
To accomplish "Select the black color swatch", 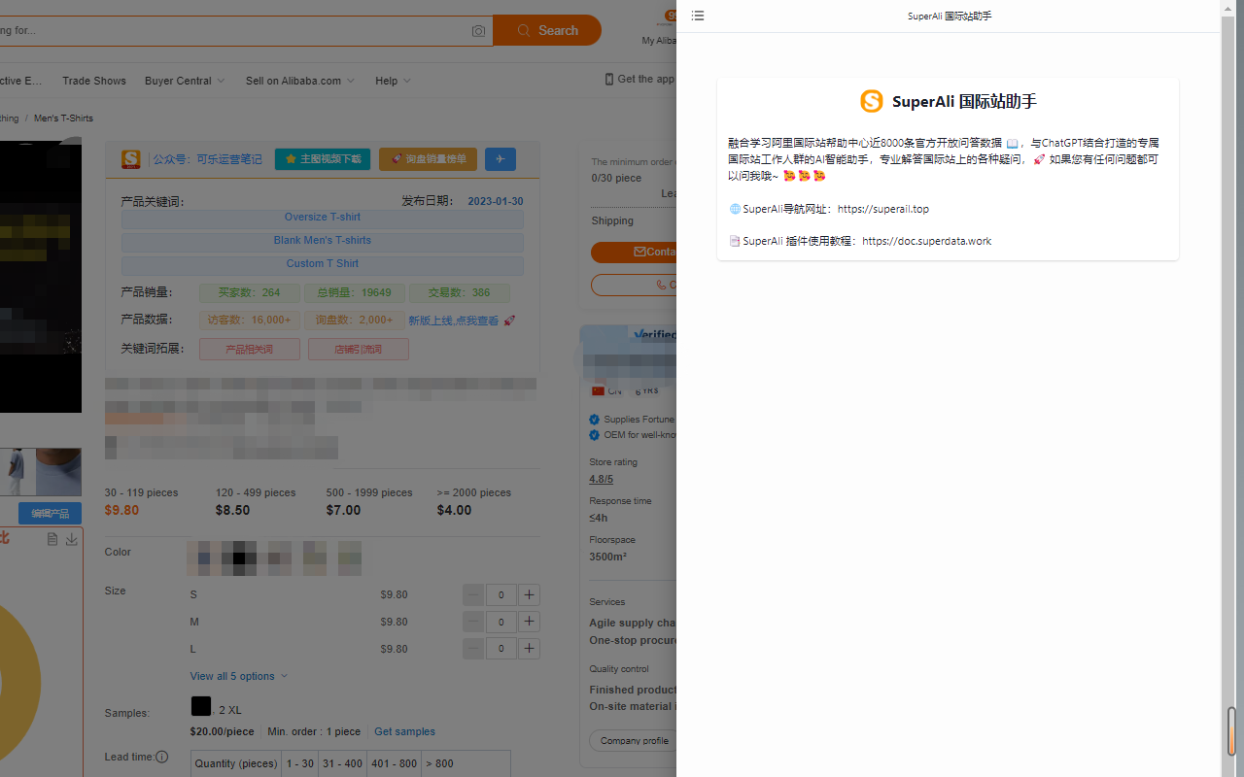I will pyautogui.click(x=240, y=557).
